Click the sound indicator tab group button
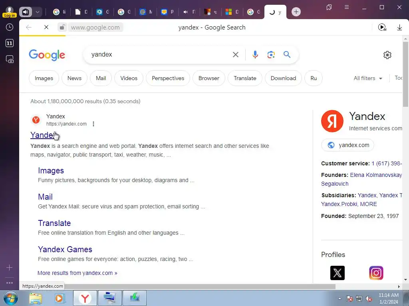Image resolution: width=409 pixels, height=306 pixels. (26, 12)
